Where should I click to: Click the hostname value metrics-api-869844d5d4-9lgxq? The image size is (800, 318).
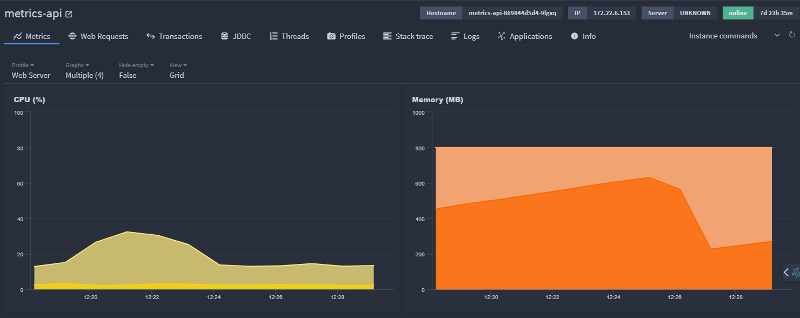pyautogui.click(x=512, y=13)
